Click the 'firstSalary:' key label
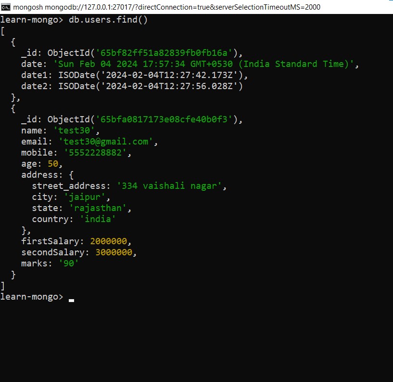 tap(52, 241)
